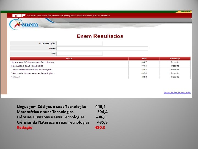This screenshot has height=149, width=198.
Task: Click score 446,3 in slide text
Action: pos(101,117)
